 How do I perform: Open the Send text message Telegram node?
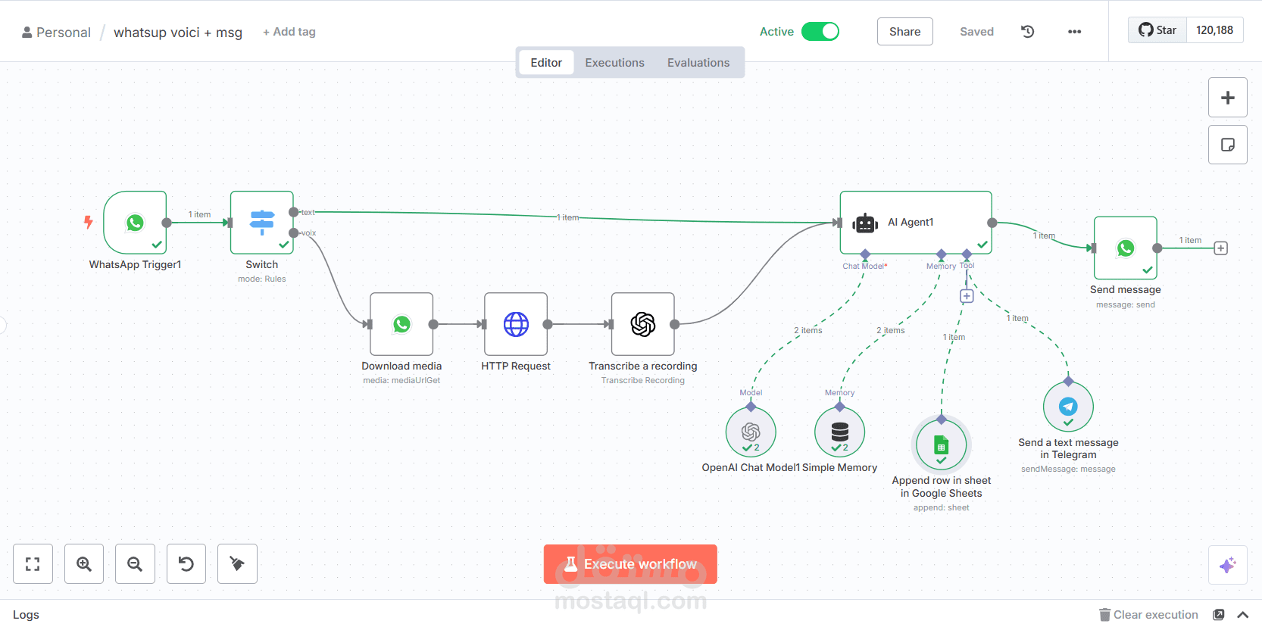coord(1068,407)
